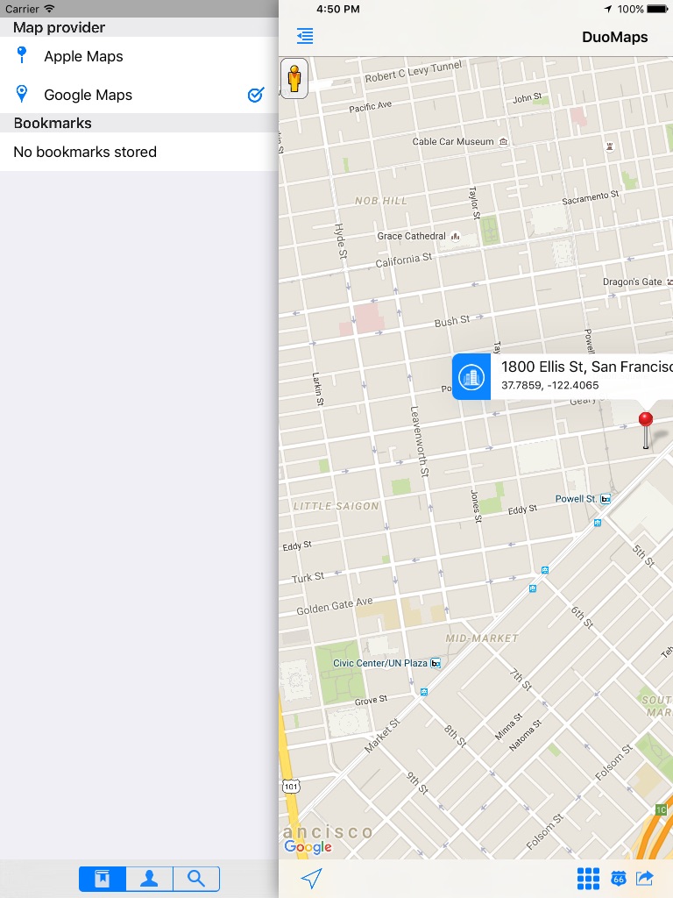The image size is (673, 898).
Task: Click the Cable Car Museum marker
Action: (503, 141)
